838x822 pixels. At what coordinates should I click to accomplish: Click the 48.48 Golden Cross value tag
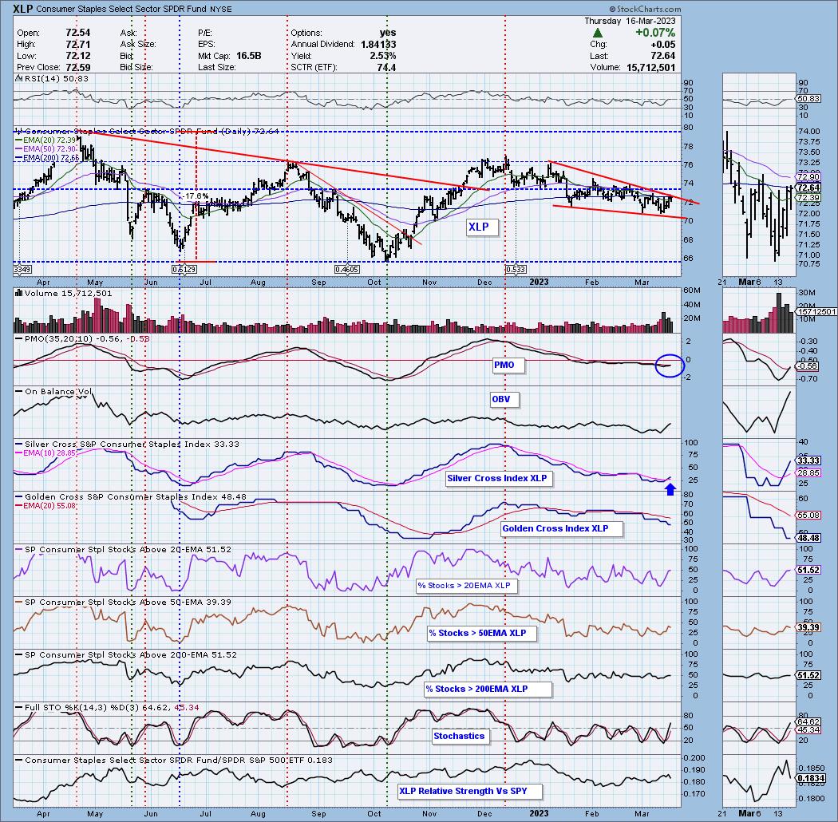point(808,538)
